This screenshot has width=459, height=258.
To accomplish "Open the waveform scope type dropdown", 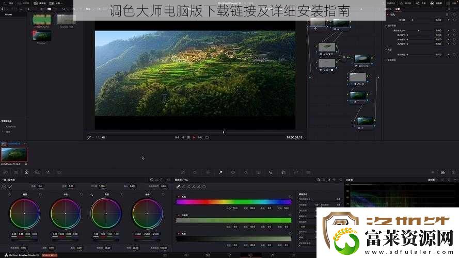I will point(432,180).
